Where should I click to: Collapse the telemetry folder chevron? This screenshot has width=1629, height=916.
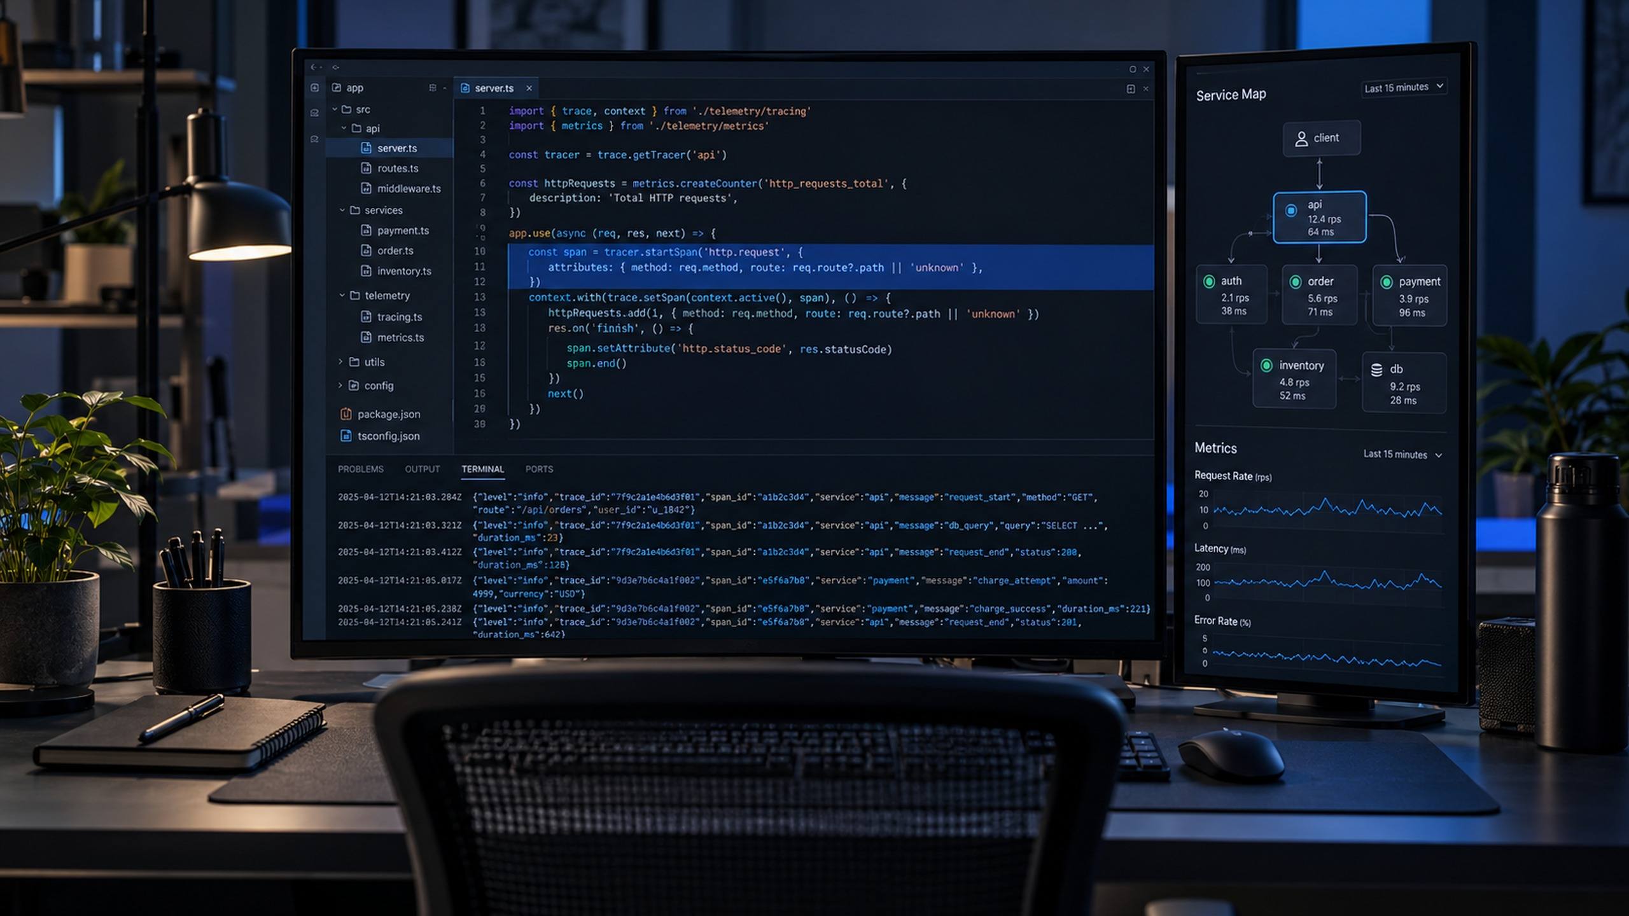(342, 296)
